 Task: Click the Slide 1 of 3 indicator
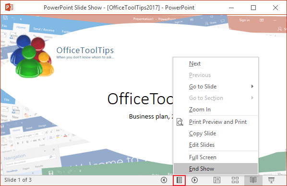18,180
